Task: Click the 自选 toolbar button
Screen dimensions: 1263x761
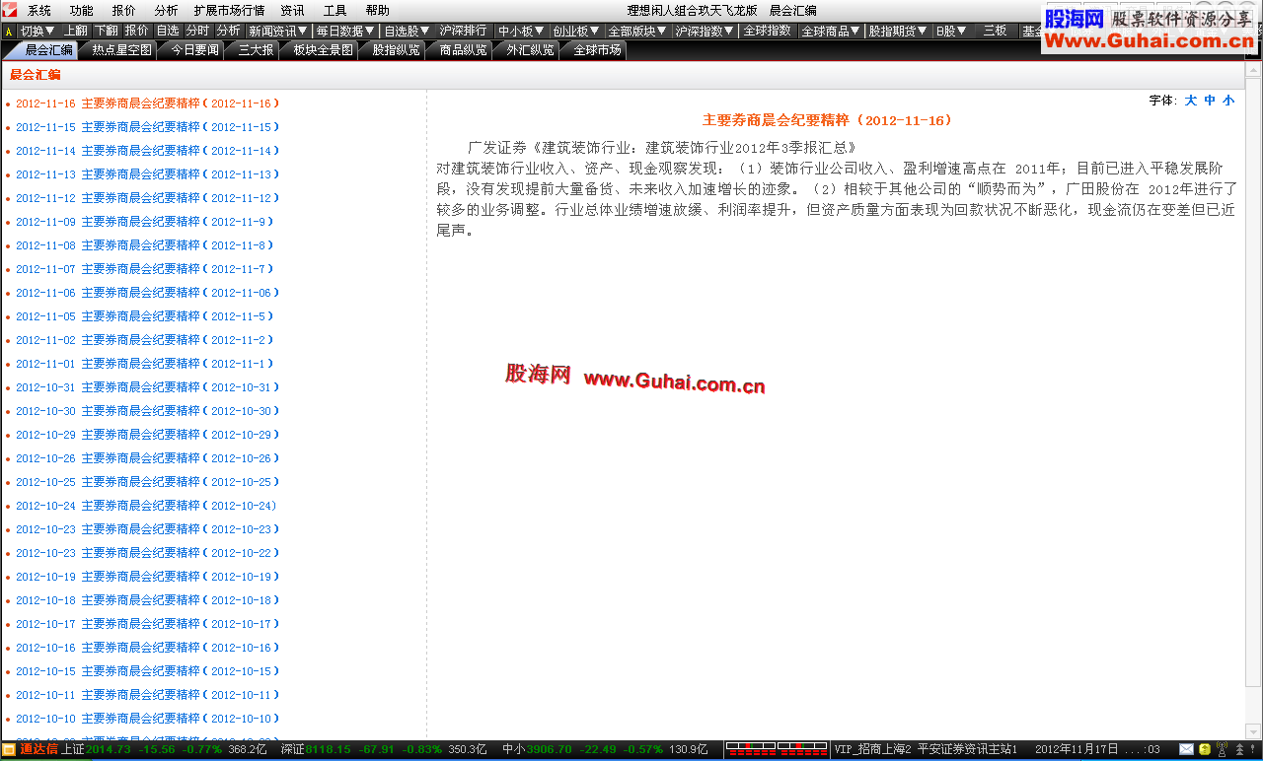Action: (x=168, y=31)
